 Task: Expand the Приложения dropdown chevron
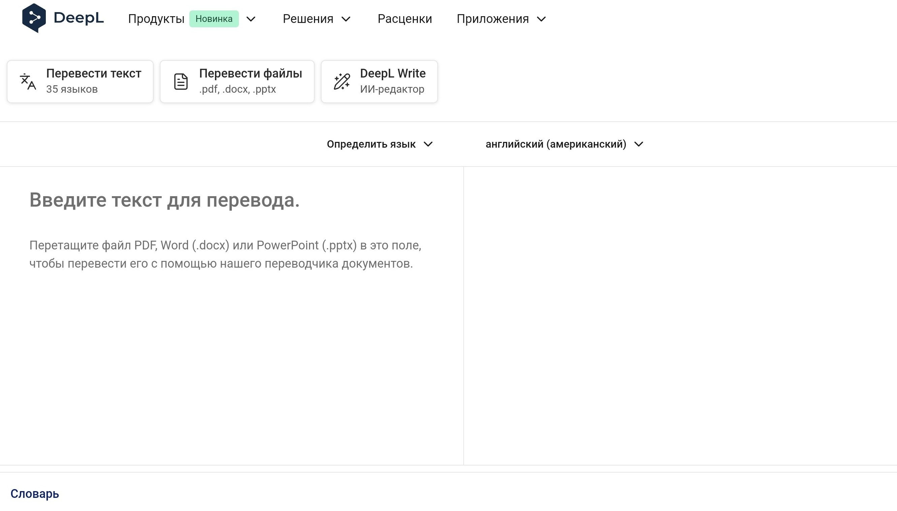(x=541, y=19)
